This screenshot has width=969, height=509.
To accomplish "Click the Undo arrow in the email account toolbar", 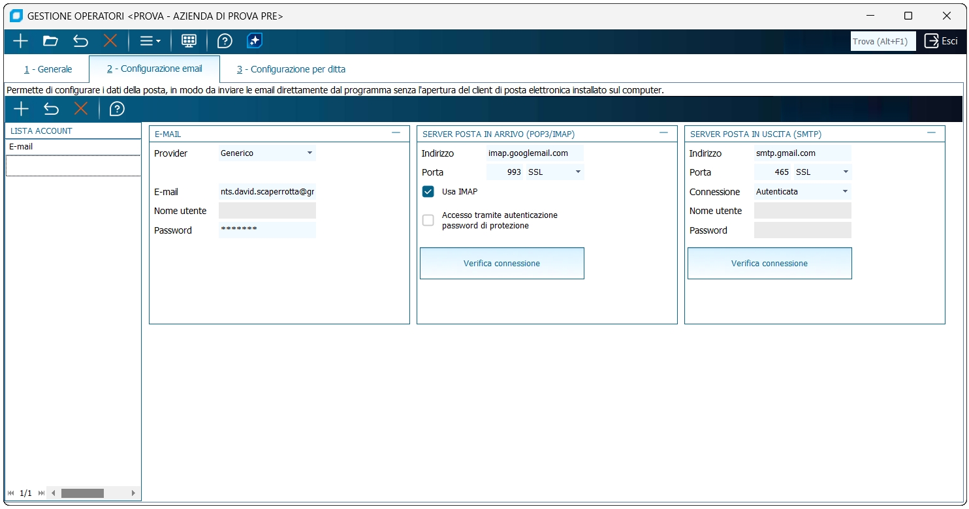I will click(x=51, y=109).
